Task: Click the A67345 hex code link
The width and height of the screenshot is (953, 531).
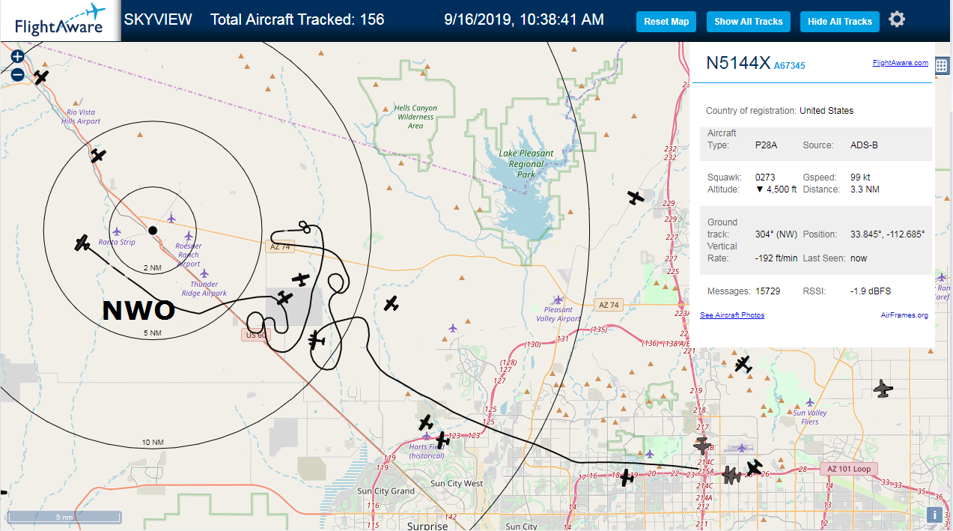Action: point(790,66)
